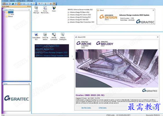Close the Pilote OMD panel

[30, 6]
